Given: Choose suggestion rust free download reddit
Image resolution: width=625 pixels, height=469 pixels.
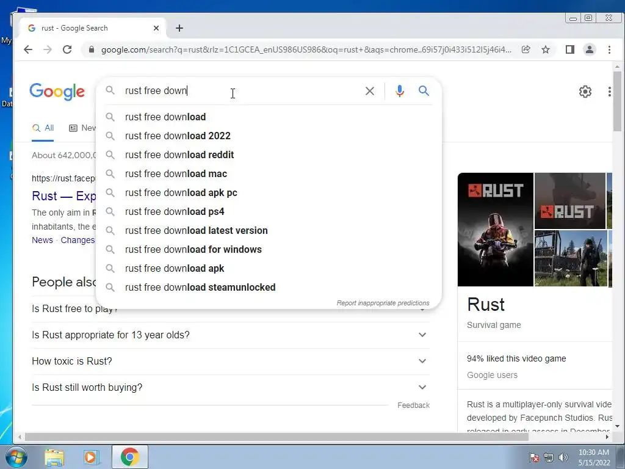Looking at the screenshot, I should 269,155.
